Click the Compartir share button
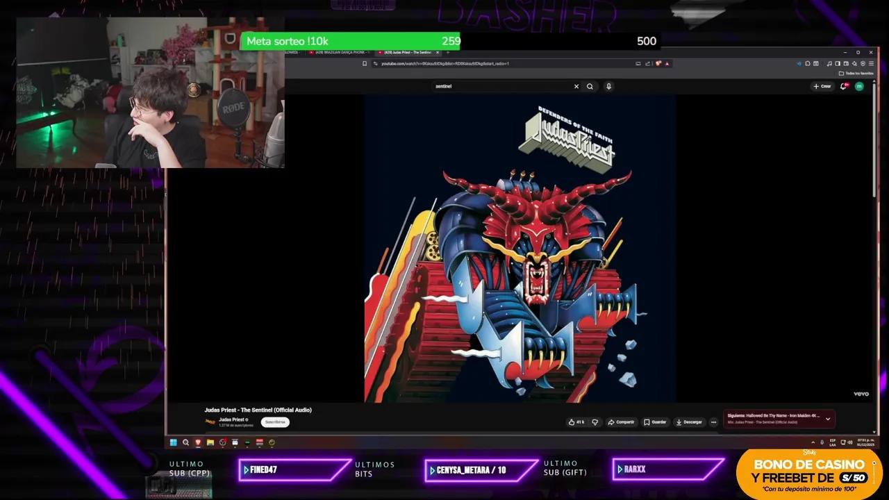 point(622,422)
